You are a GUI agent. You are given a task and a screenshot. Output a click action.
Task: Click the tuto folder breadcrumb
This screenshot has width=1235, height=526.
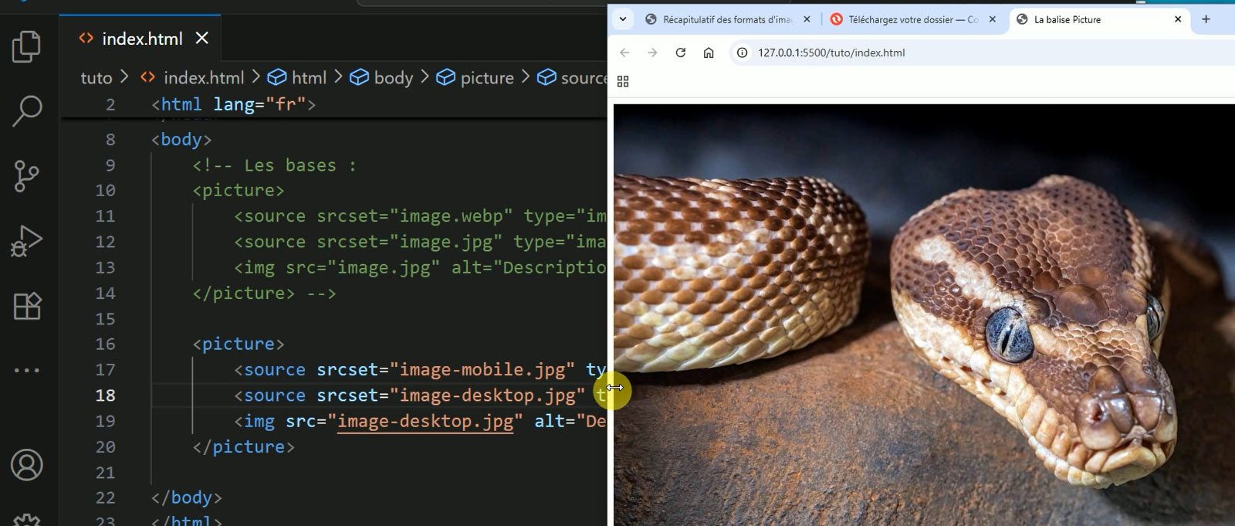[x=96, y=78]
